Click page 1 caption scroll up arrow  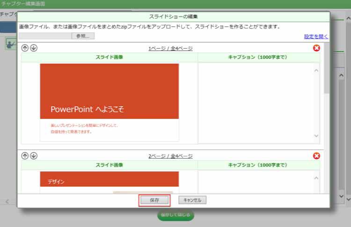pos(316,71)
